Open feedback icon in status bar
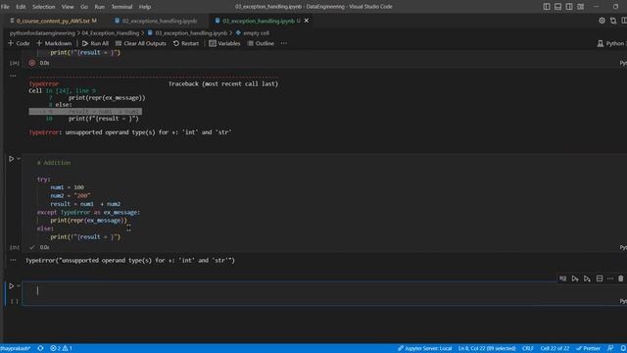The width and height of the screenshot is (627, 353). [610, 349]
